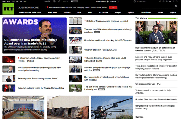
Task: Open the search magnifier icon
Action: point(176,6)
